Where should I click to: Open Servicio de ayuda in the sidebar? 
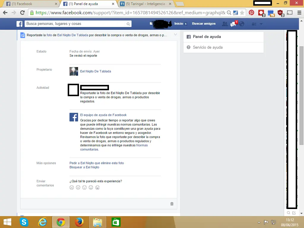tap(223, 47)
